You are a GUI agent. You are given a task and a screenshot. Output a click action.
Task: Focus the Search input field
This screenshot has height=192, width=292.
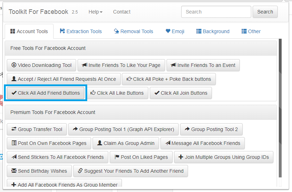coord(216,12)
